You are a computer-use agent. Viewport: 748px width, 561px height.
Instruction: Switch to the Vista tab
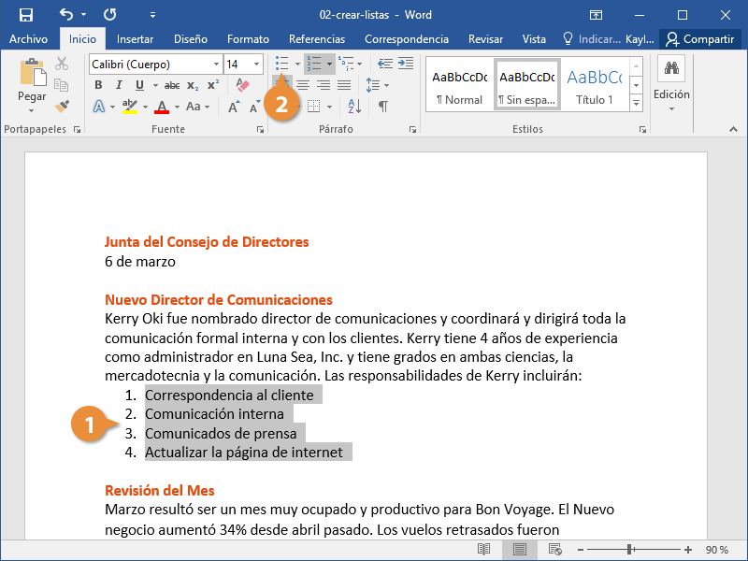(534, 39)
